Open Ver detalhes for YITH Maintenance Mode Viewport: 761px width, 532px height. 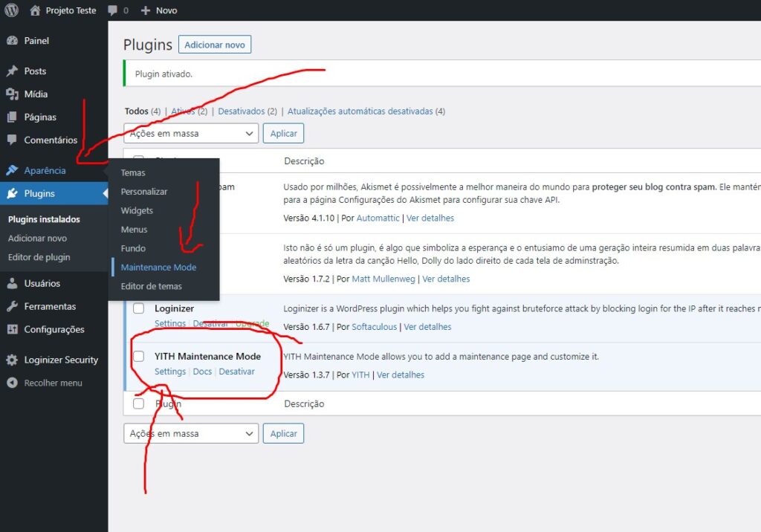401,374
